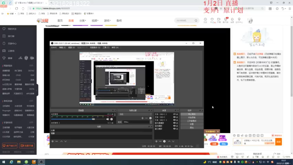
Task: Toggle visibility of 文本 (GDI+) source
Action: (174, 117)
